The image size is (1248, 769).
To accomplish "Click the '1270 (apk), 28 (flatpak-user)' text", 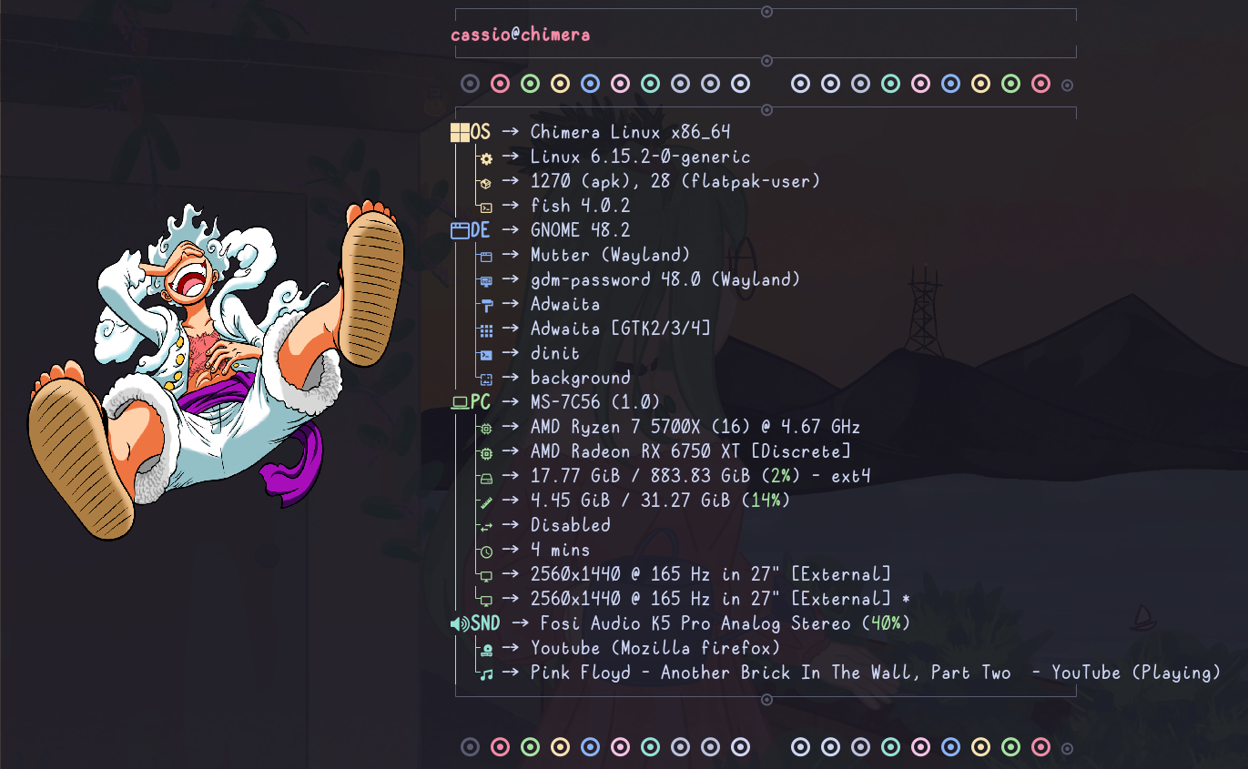I will click(675, 182).
